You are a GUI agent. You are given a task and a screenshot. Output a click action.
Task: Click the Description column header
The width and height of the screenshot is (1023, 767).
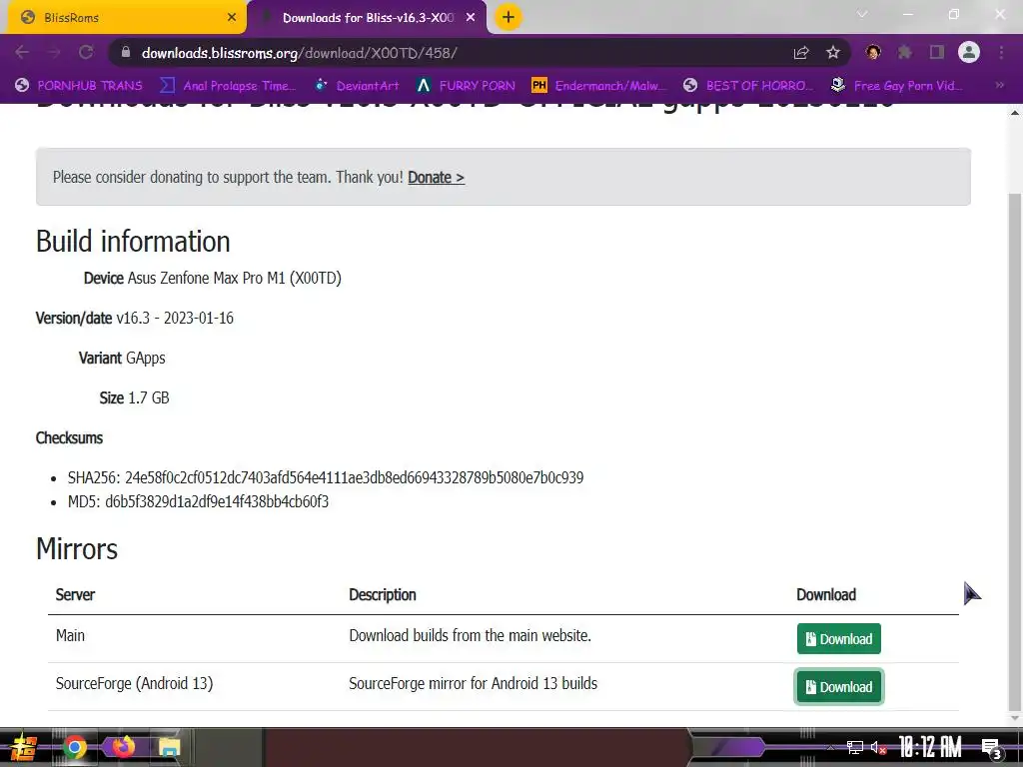pyautogui.click(x=383, y=595)
